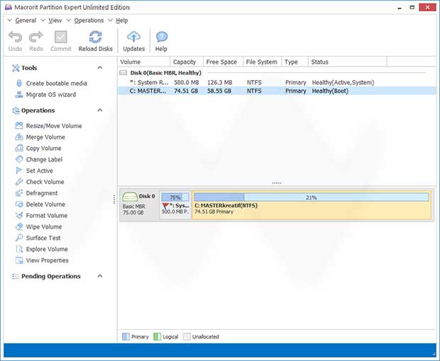Click the Disk 0 drive icon in disk map
Screen dimensions: 440x361
coord(130,197)
